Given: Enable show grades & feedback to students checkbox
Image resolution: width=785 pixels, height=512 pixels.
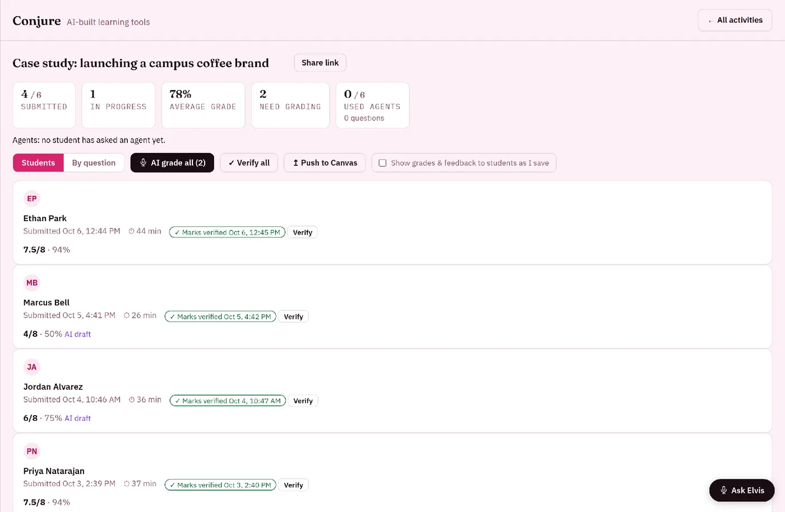Looking at the screenshot, I should pos(382,163).
